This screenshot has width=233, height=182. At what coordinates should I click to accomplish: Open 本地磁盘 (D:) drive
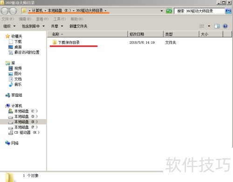click(x=23, y=116)
